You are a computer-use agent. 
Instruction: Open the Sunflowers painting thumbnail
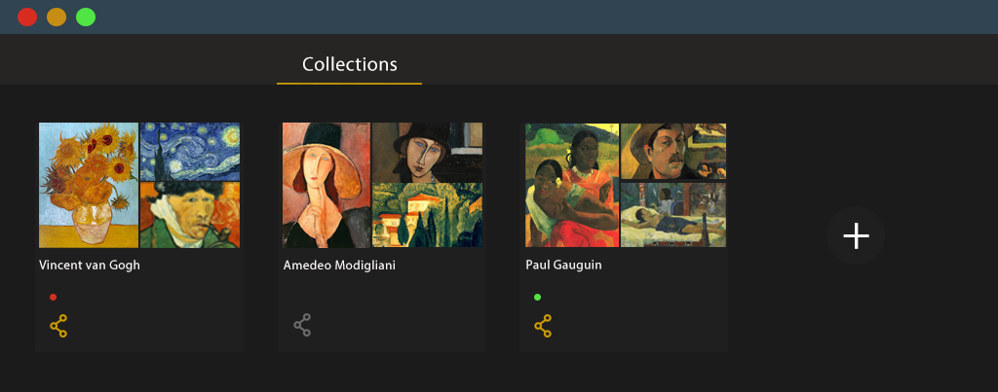coord(88,185)
